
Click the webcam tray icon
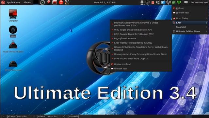tap(147, 2)
